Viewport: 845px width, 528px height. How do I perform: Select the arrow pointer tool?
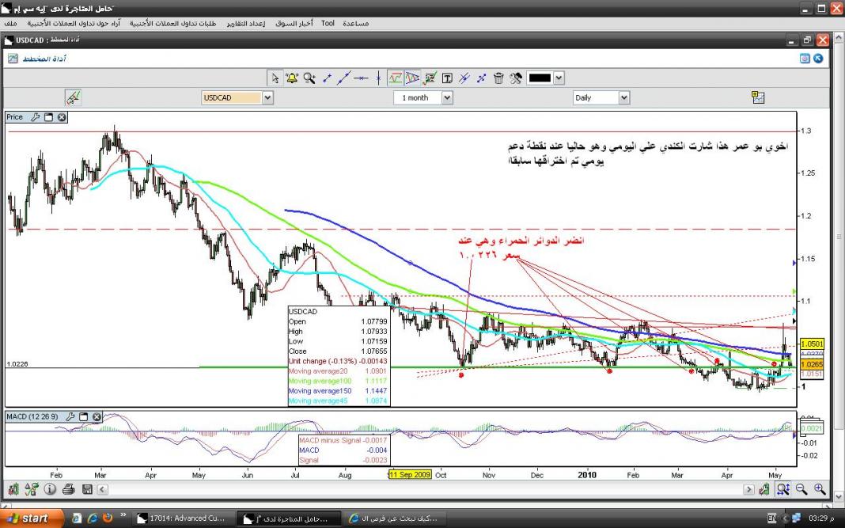click(275, 78)
